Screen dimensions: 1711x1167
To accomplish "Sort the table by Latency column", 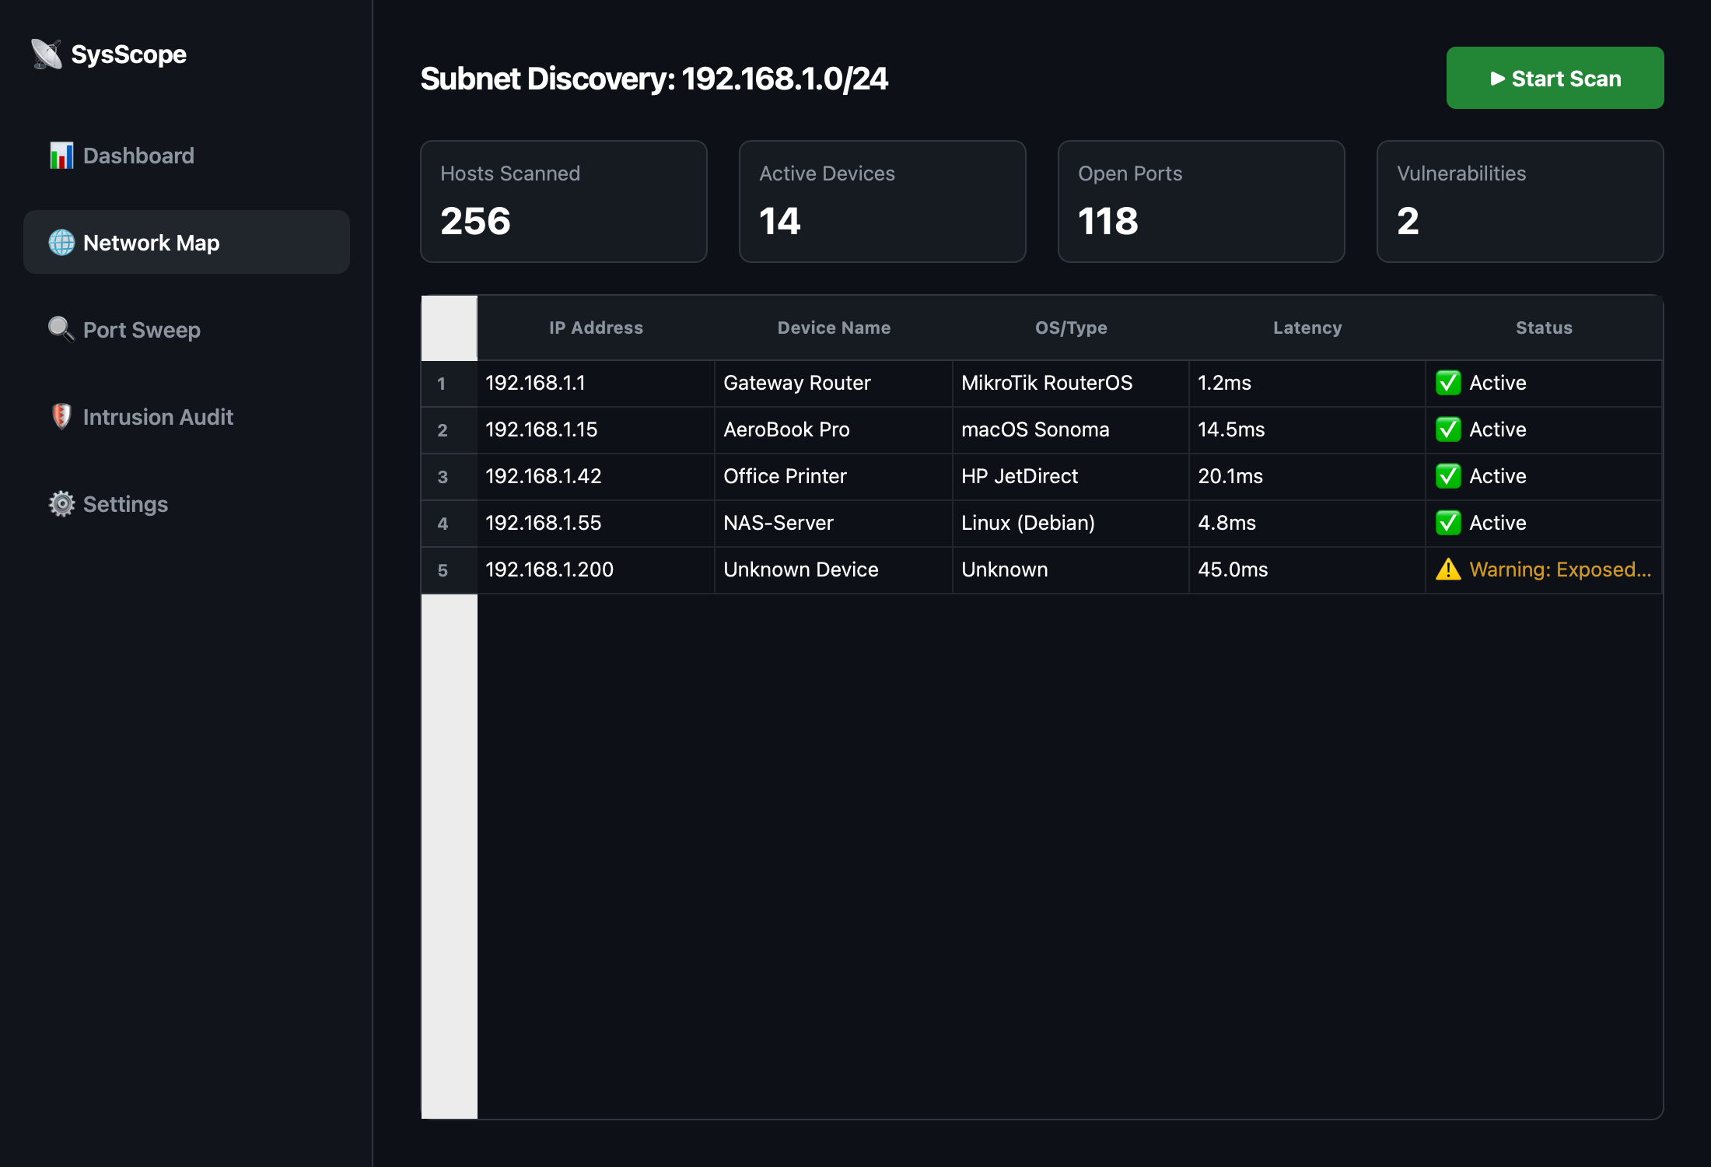I will (x=1307, y=328).
